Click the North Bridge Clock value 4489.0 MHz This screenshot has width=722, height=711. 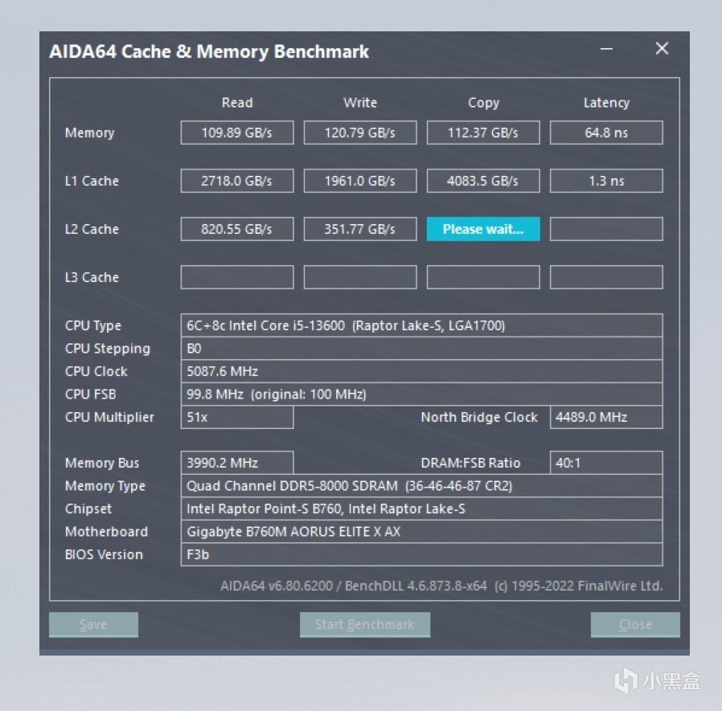click(x=606, y=417)
